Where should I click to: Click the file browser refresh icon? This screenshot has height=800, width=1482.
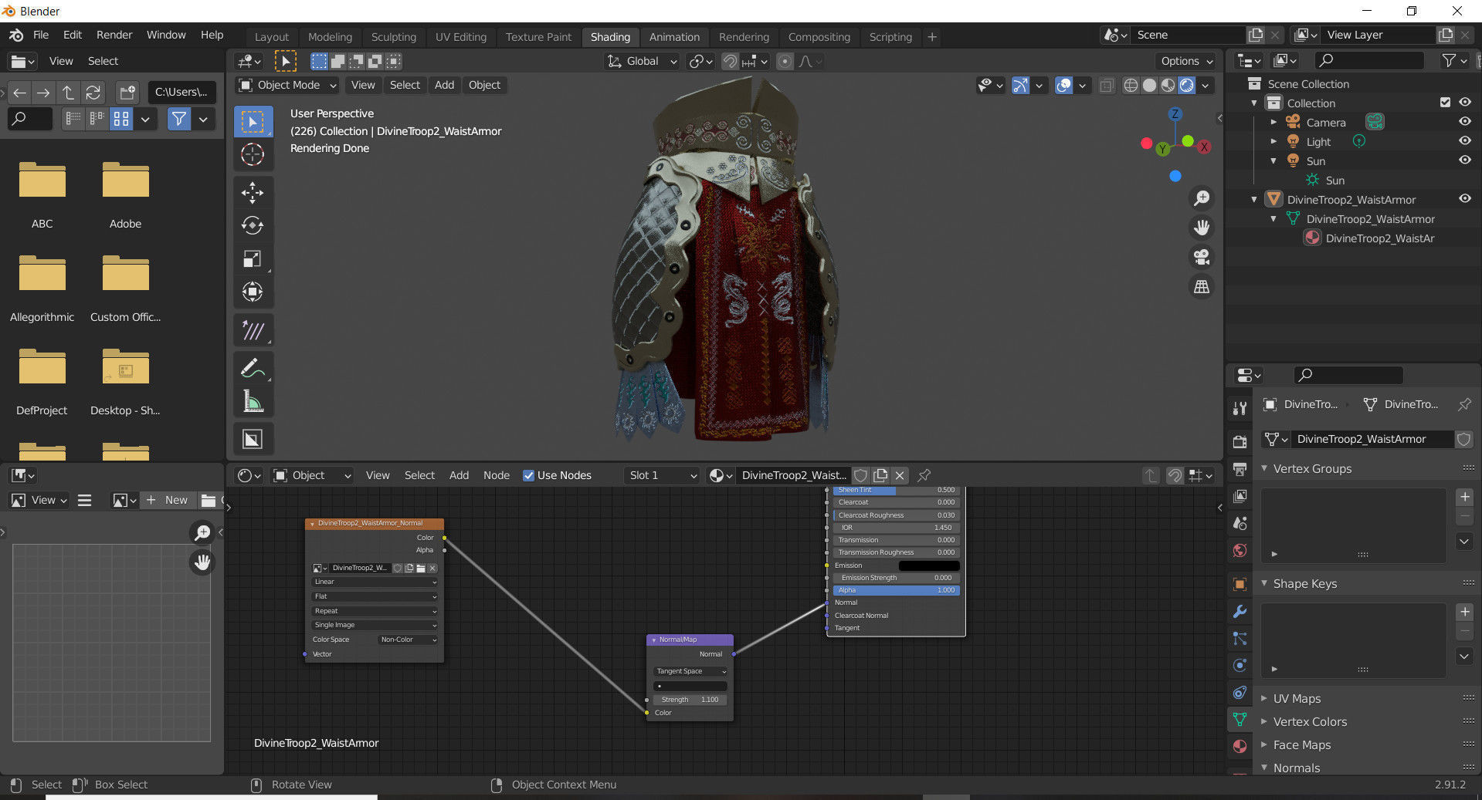[93, 93]
